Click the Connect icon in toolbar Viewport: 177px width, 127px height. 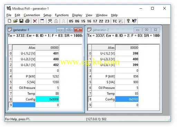pos(50,21)
